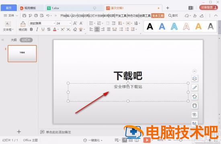Click the pen style icon in floating toolbar

coord(194,88)
